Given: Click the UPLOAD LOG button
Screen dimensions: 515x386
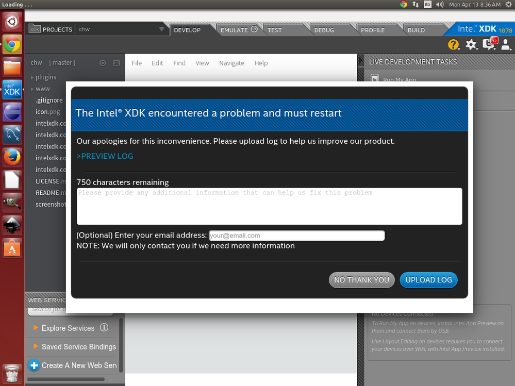Looking at the screenshot, I should tap(428, 280).
